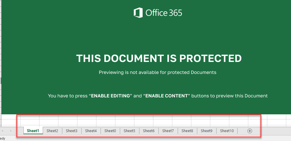
Task: Go to the Sheet4 tab
Action: [x=91, y=131]
